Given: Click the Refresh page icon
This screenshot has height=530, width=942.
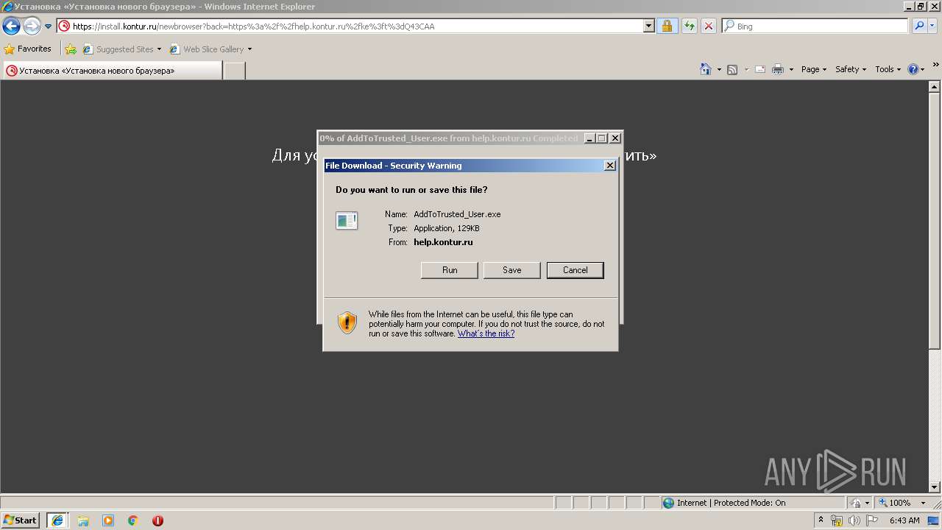Looking at the screenshot, I should 690,26.
